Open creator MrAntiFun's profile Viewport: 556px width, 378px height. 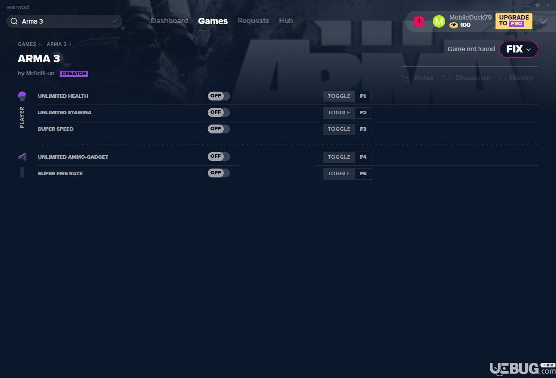point(40,73)
